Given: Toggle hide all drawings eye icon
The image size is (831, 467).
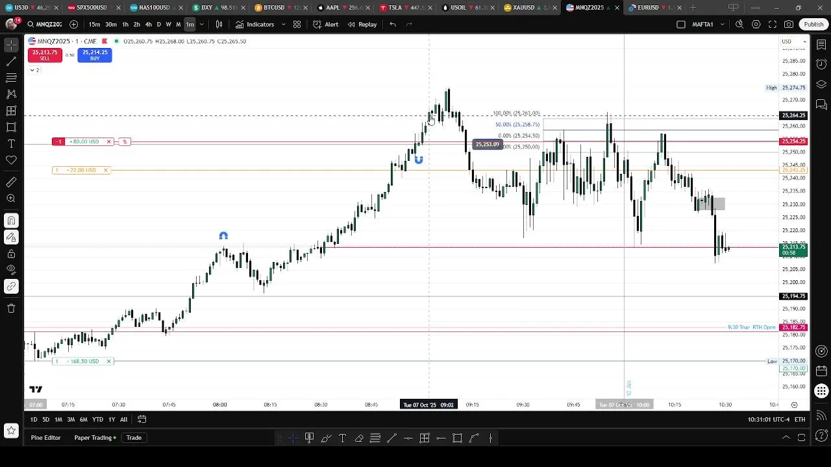Looking at the screenshot, I should (11, 269).
